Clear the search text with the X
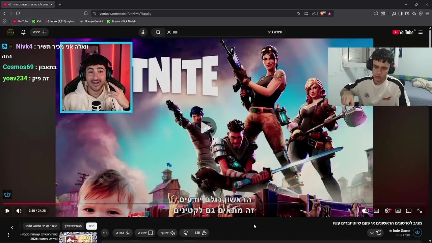Image resolution: width=432 pixels, height=243 pixels. coord(169,32)
